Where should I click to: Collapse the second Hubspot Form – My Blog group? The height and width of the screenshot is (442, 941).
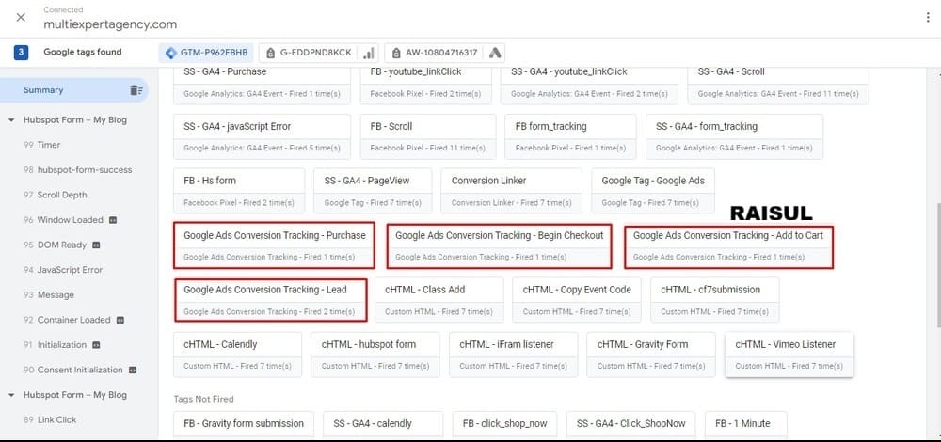[x=12, y=395]
